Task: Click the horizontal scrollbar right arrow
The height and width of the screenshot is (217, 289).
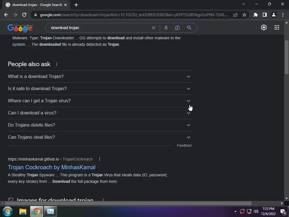Action: point(282,203)
